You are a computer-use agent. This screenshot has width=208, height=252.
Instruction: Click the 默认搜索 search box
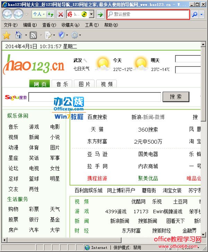[x=148, y=14]
